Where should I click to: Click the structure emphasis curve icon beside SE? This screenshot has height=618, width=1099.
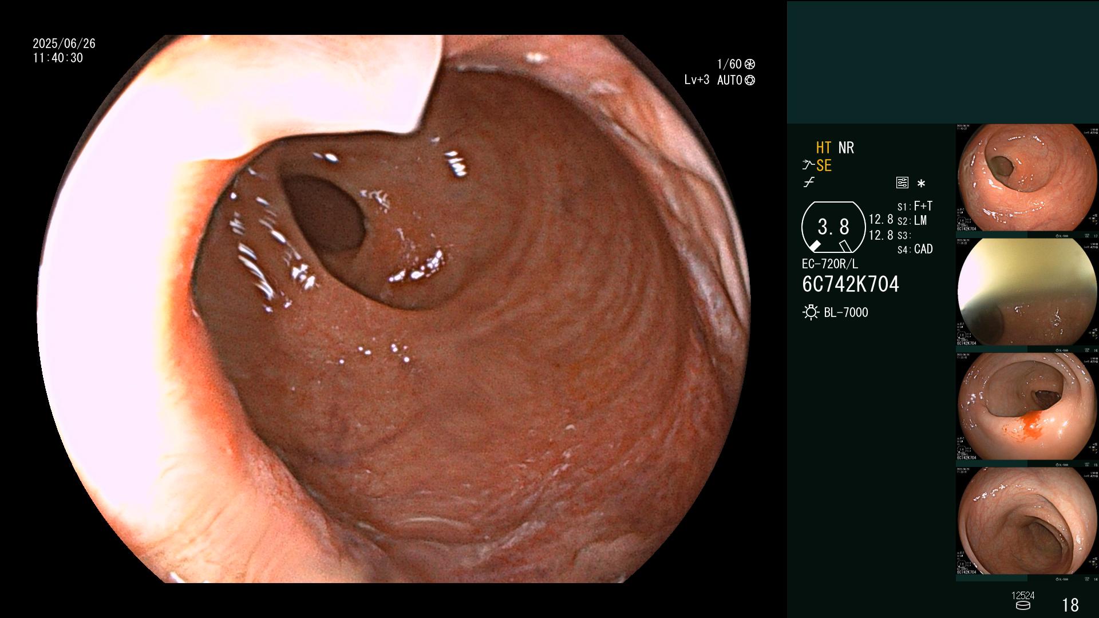(x=808, y=165)
